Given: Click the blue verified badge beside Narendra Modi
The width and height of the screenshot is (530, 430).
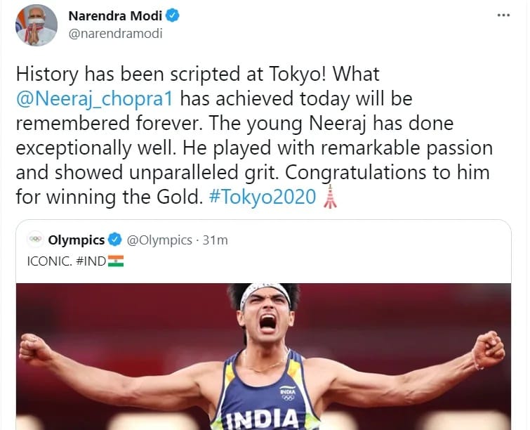Looking at the screenshot, I should click(x=173, y=15).
